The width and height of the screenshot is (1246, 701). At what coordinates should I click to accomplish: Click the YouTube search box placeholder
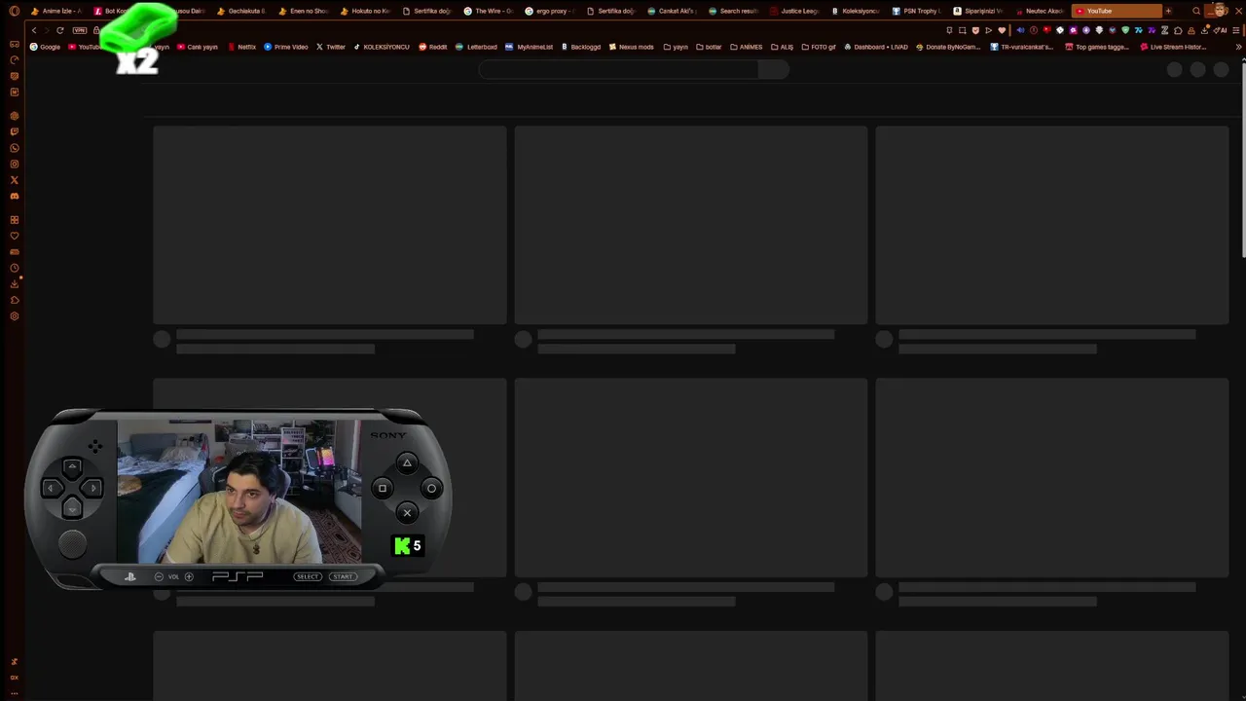point(618,69)
